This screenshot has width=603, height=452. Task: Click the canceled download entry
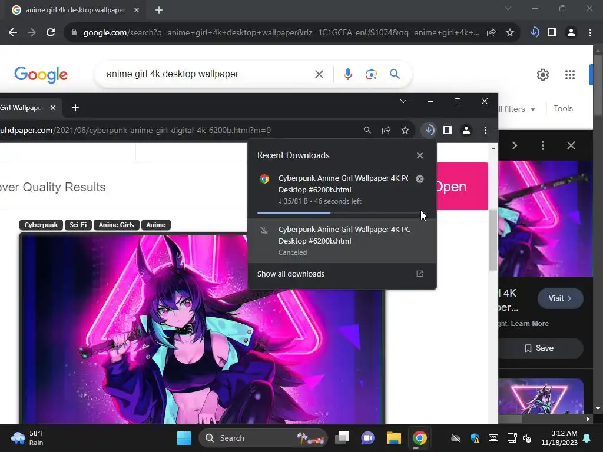(342, 241)
